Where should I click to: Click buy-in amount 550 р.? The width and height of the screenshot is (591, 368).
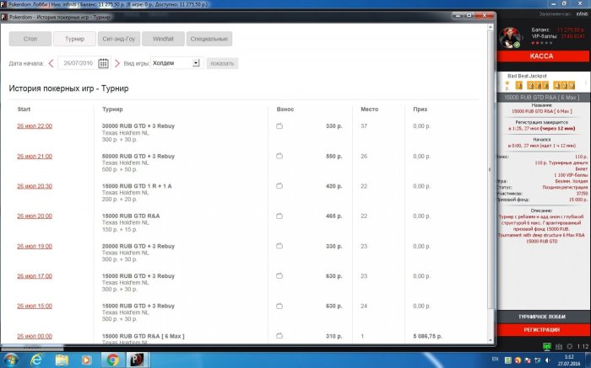[x=334, y=156]
